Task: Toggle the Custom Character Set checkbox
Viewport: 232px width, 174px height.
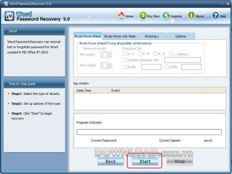Action: (x=125, y=60)
